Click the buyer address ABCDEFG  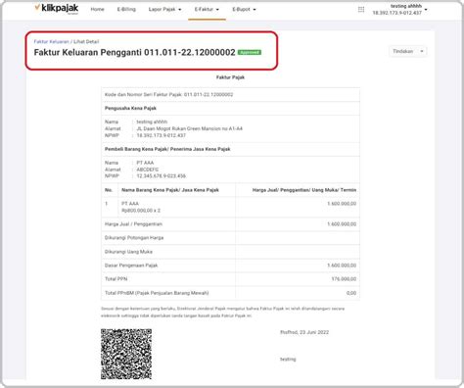[148, 170]
